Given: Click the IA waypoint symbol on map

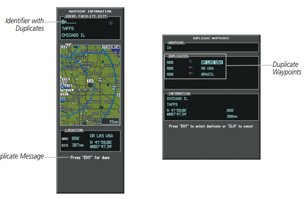Looking at the screenshot, I should pyautogui.click(x=90, y=85).
